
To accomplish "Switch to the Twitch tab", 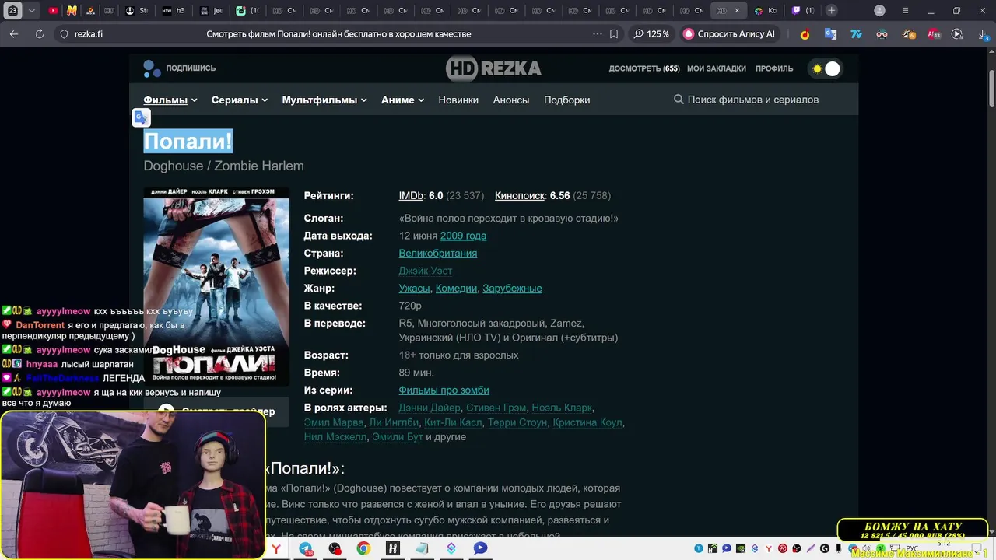I will (802, 11).
